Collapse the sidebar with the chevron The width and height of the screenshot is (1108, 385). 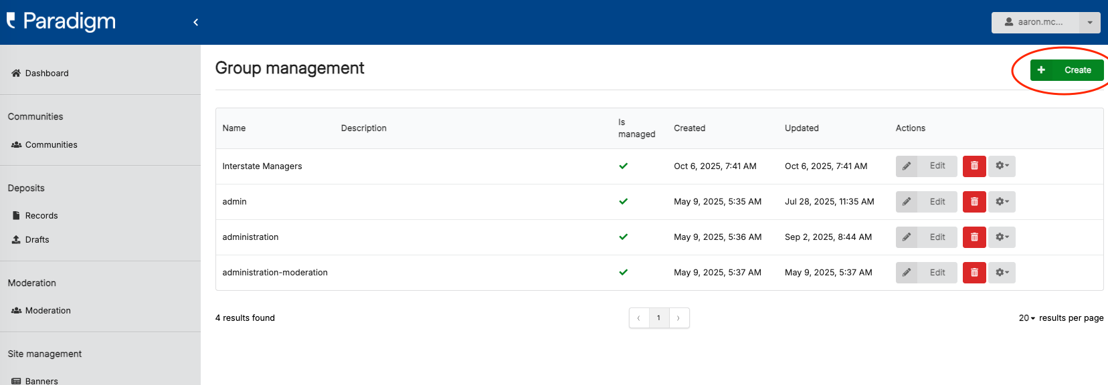click(x=195, y=22)
